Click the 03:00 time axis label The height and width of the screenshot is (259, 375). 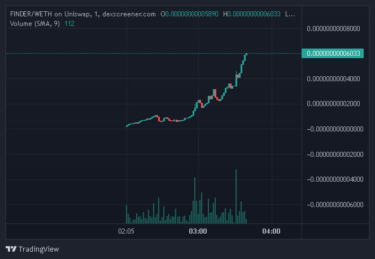198,231
